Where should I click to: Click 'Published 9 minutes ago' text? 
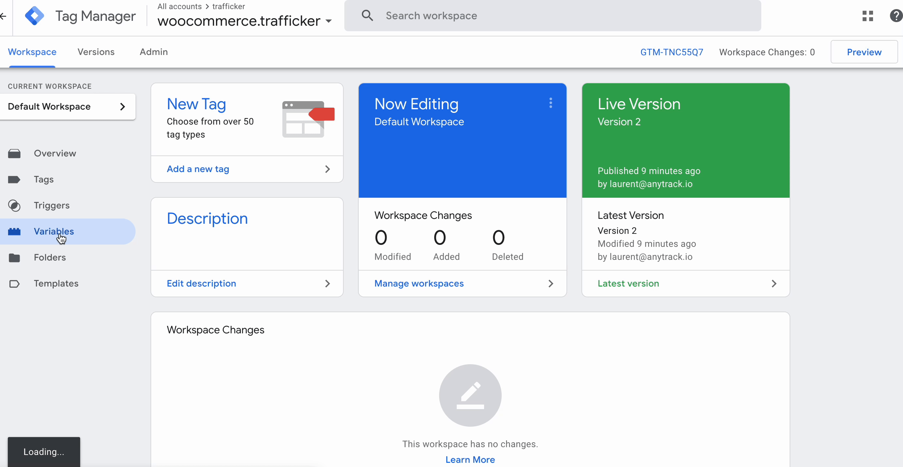tap(649, 171)
